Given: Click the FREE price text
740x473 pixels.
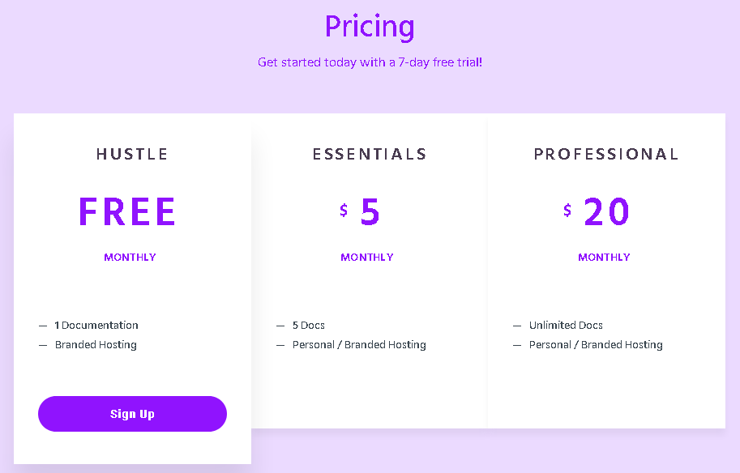Looking at the screenshot, I should point(127,212).
